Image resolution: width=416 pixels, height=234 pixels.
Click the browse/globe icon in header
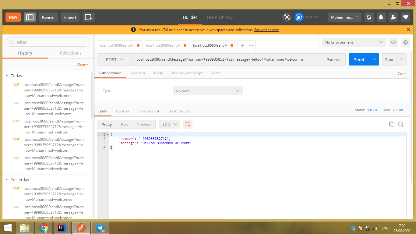pyautogui.click(x=369, y=17)
